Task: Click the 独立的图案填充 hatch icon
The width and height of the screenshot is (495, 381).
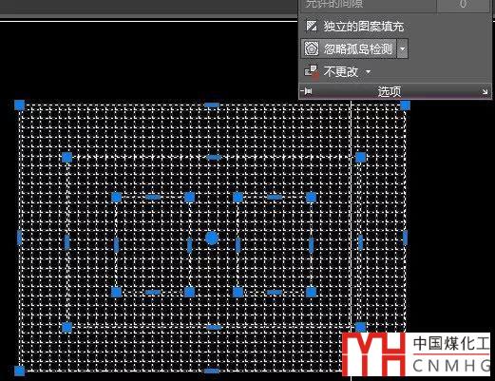Action: (312, 26)
